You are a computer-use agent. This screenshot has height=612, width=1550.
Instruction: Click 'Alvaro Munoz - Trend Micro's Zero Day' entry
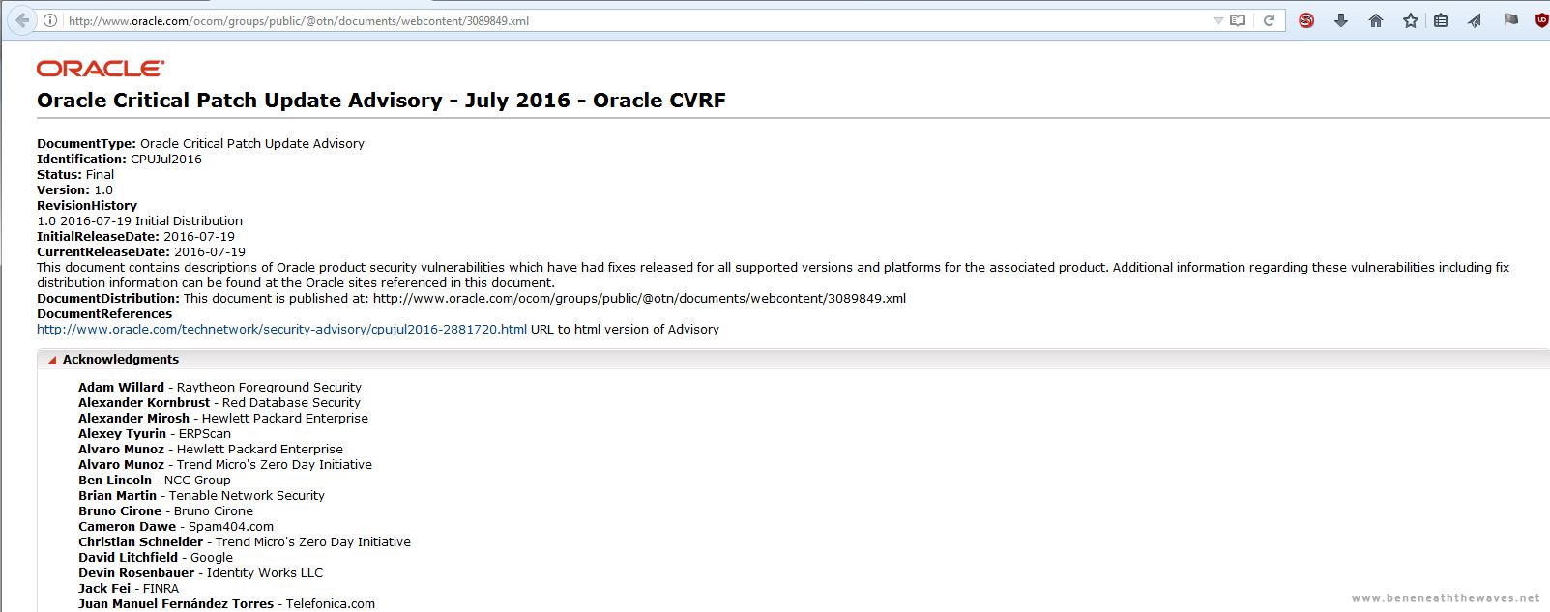(x=225, y=464)
